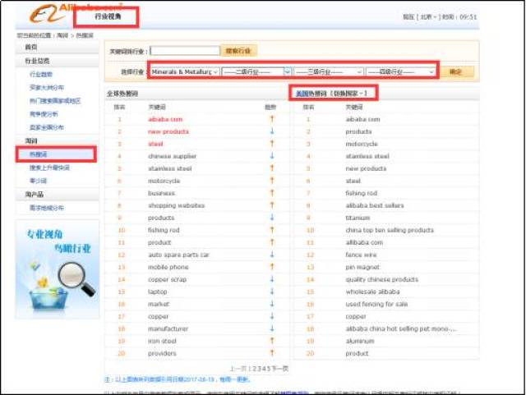Click the trend arrow for global 'alibaba com'

pyautogui.click(x=272, y=119)
